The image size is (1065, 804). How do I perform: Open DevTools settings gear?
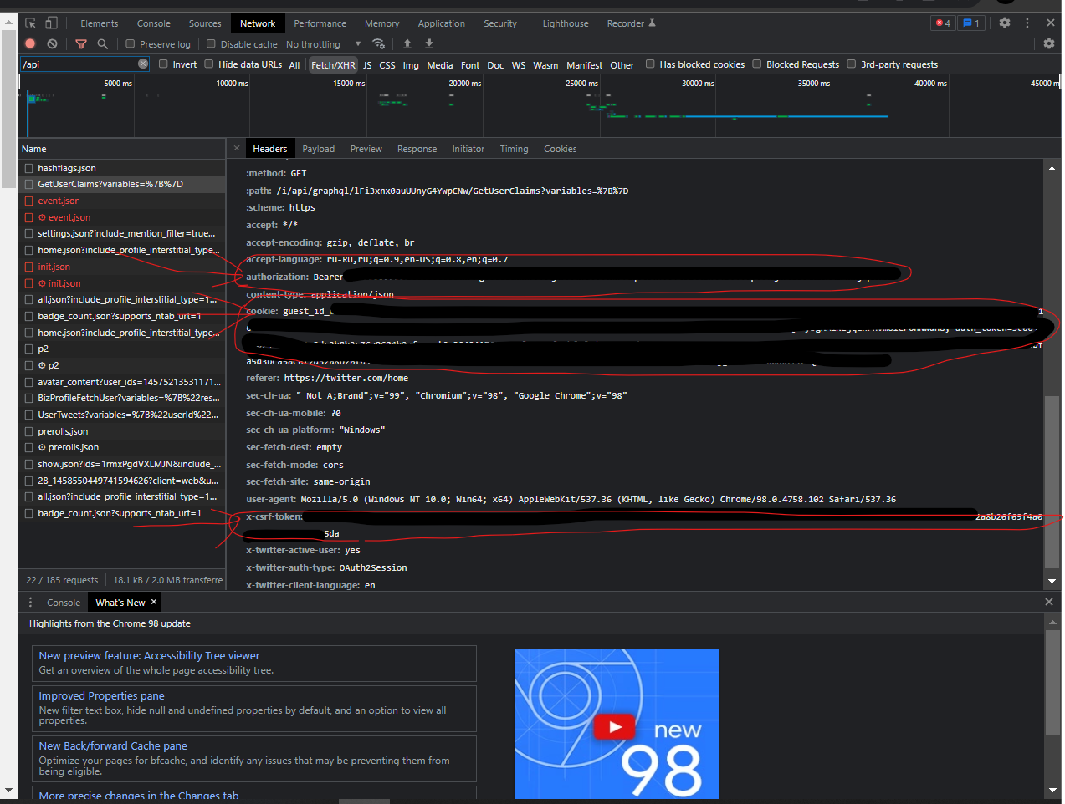1005,23
